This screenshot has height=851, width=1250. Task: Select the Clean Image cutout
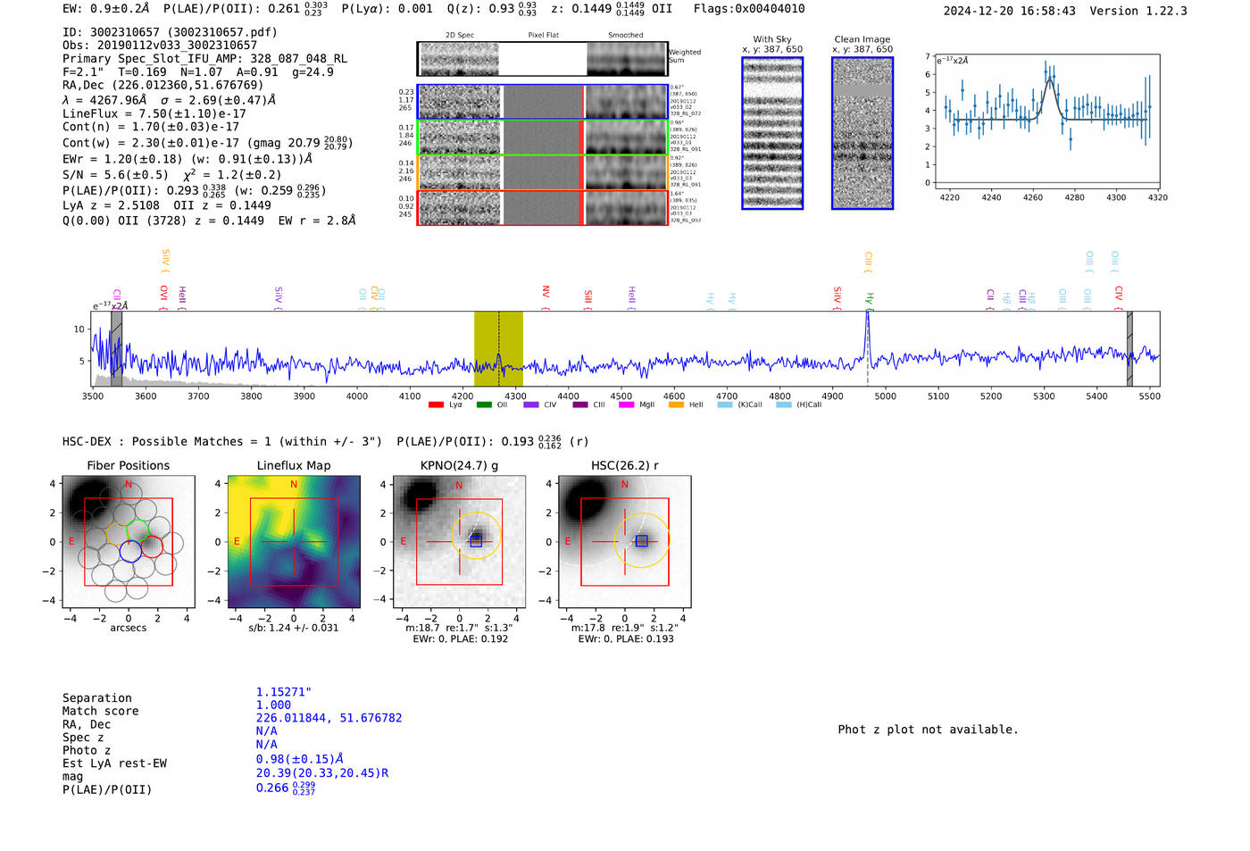tap(862, 133)
